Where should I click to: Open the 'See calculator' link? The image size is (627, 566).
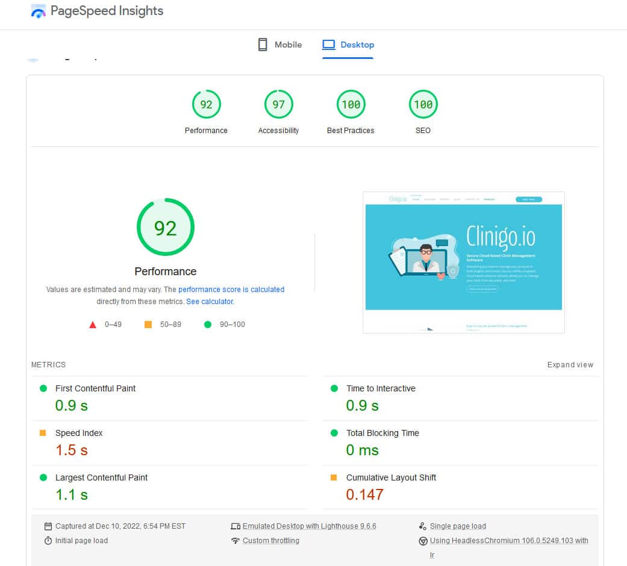210,302
